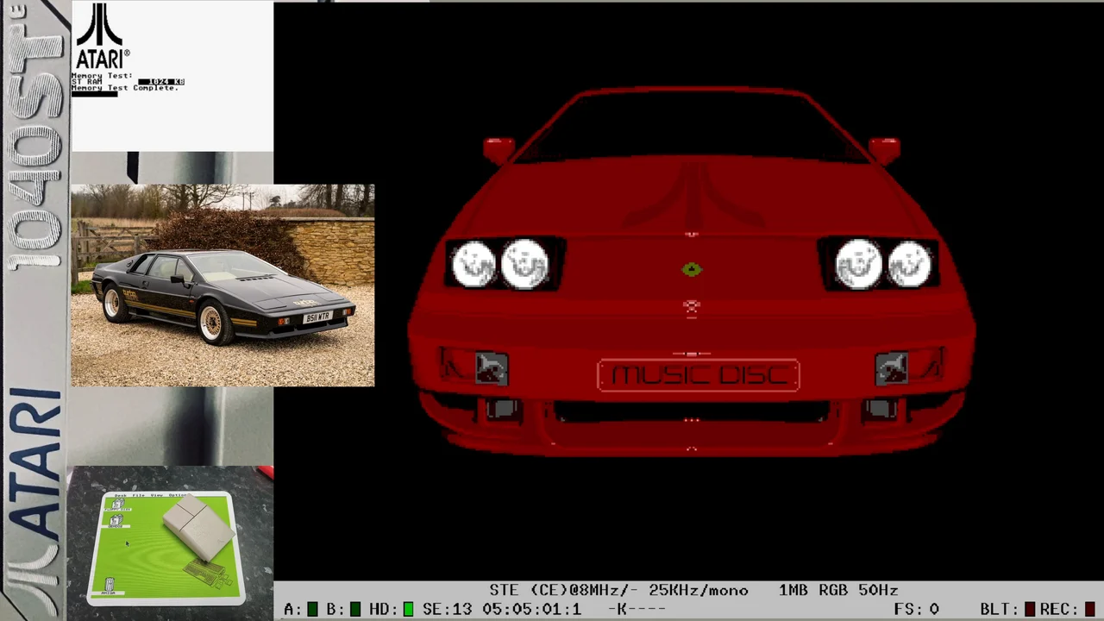Click the BLT: blitter indicator LED
The image size is (1104, 621).
pos(1030,610)
